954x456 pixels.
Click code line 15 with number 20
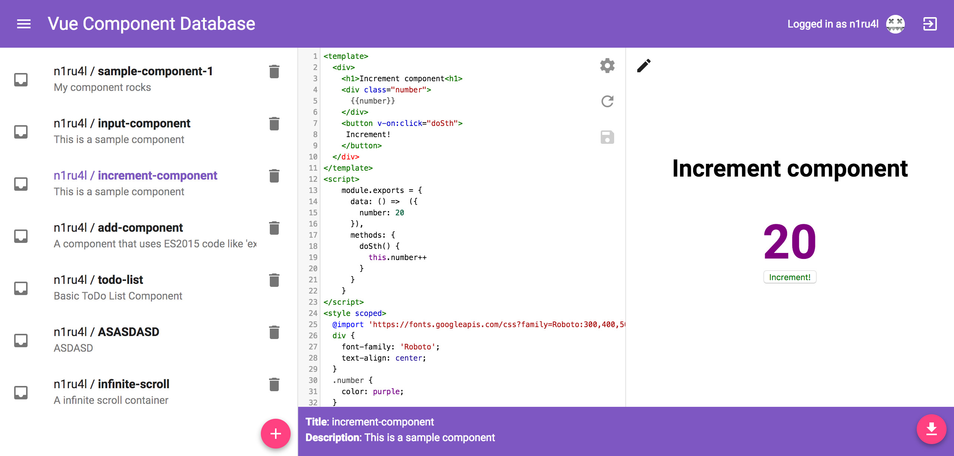381,213
